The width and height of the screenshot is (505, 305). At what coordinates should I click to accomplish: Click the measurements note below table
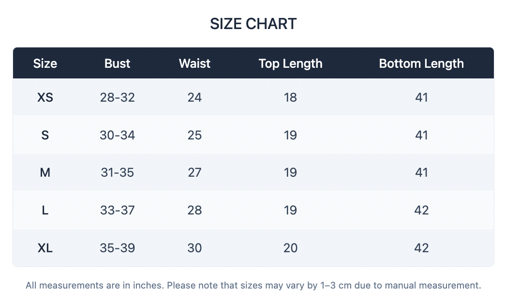253,285
